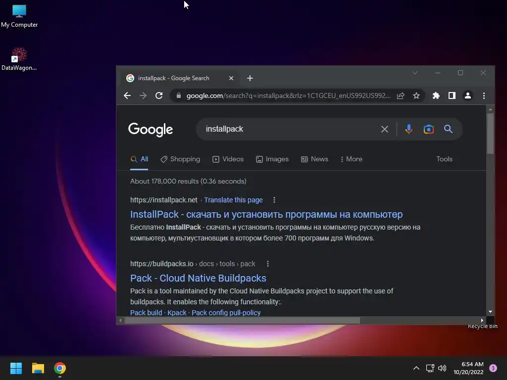Clear the search box with X
Screen dimensions: 507x380
point(384,129)
